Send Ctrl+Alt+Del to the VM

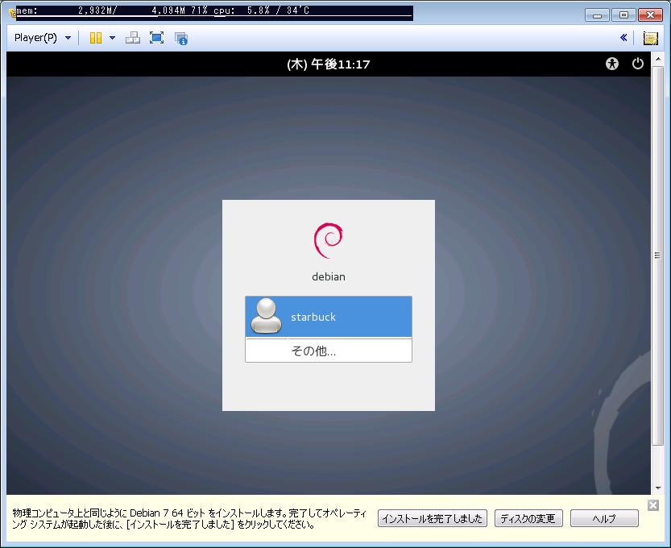(133, 38)
